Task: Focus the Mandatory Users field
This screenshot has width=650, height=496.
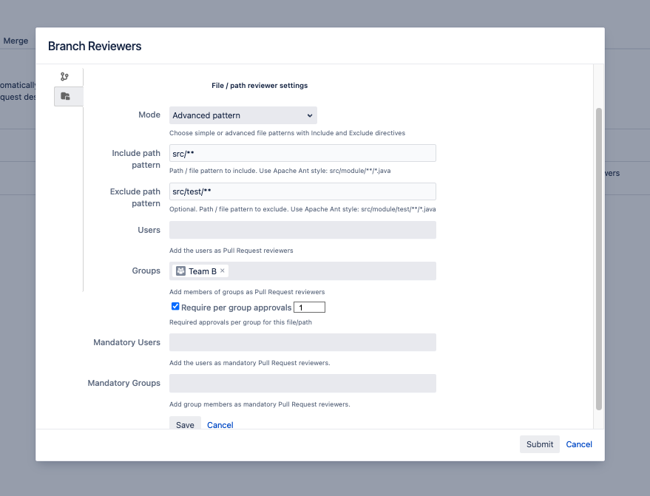Action: tap(302, 342)
